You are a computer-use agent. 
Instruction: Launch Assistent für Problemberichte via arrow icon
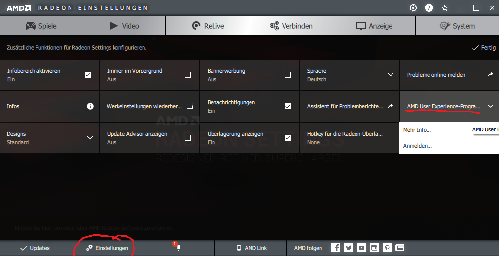coord(391,106)
